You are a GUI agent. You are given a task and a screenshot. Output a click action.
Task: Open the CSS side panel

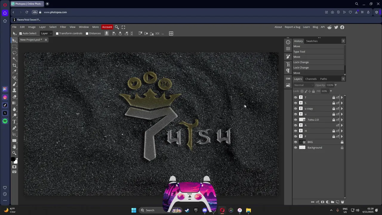coord(288,79)
